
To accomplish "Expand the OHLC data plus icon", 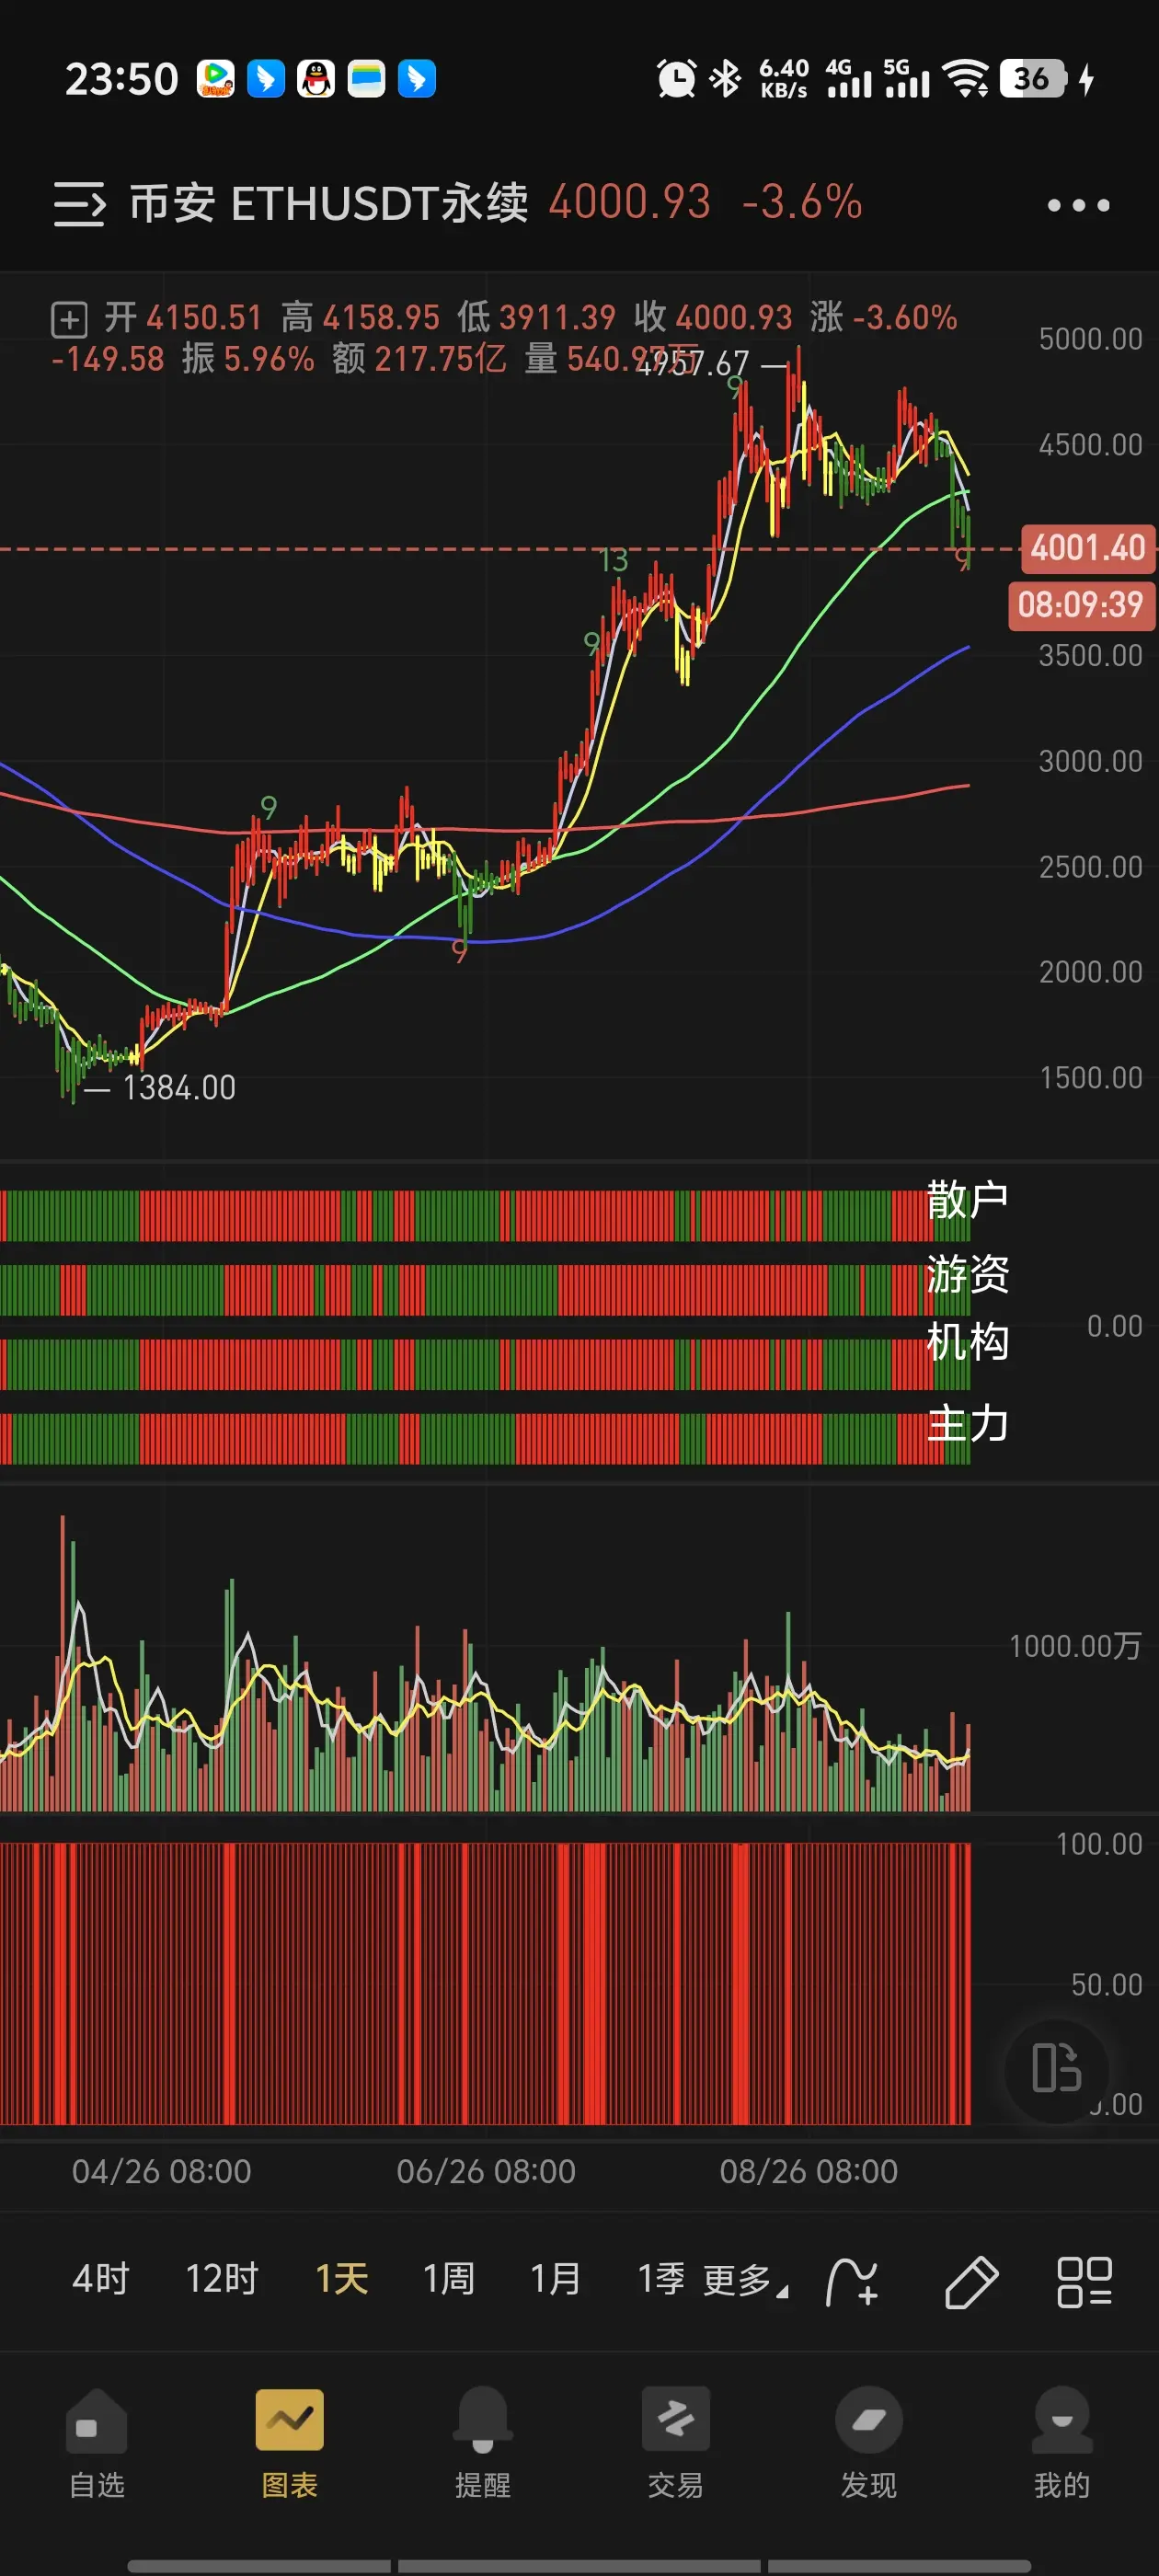I will 69,320.
